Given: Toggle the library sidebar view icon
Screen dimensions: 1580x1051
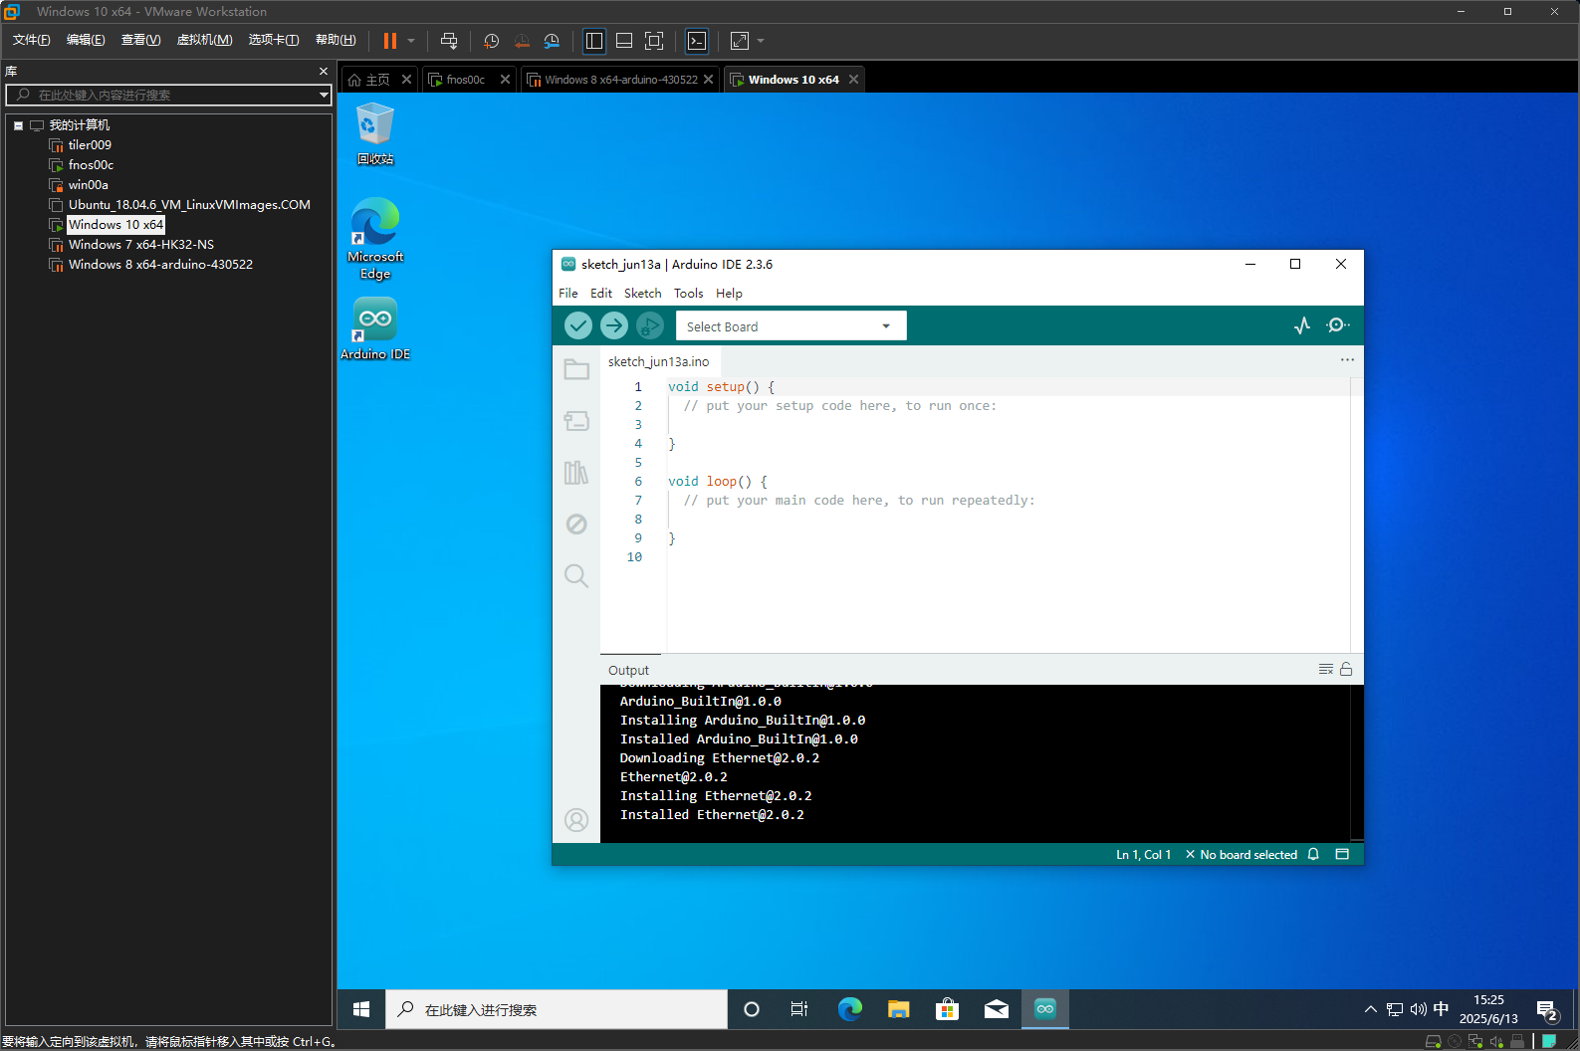Looking at the screenshot, I should pyautogui.click(x=594, y=41).
